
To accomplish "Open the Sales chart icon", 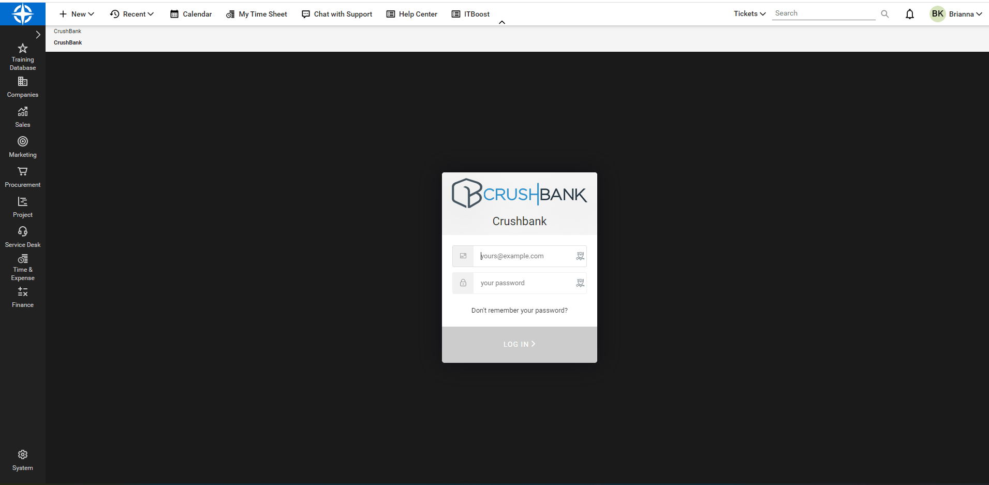I will (23, 111).
